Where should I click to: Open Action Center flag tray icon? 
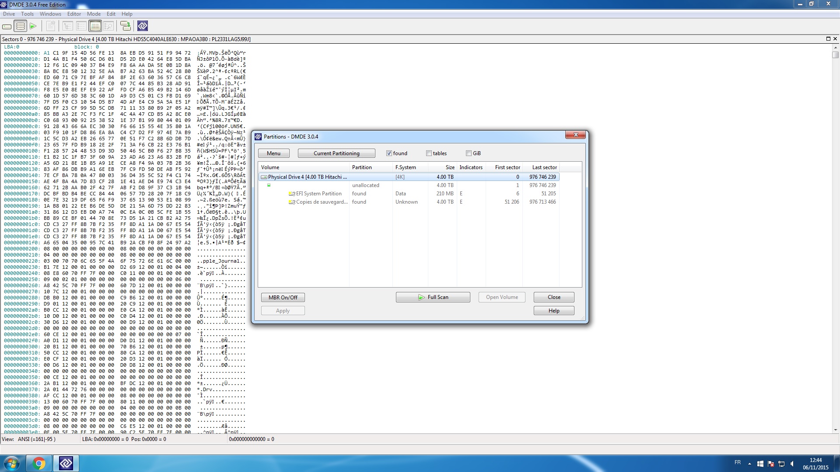tap(771, 463)
